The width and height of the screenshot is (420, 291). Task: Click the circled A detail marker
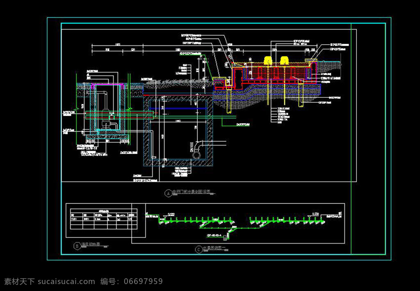click(x=168, y=193)
